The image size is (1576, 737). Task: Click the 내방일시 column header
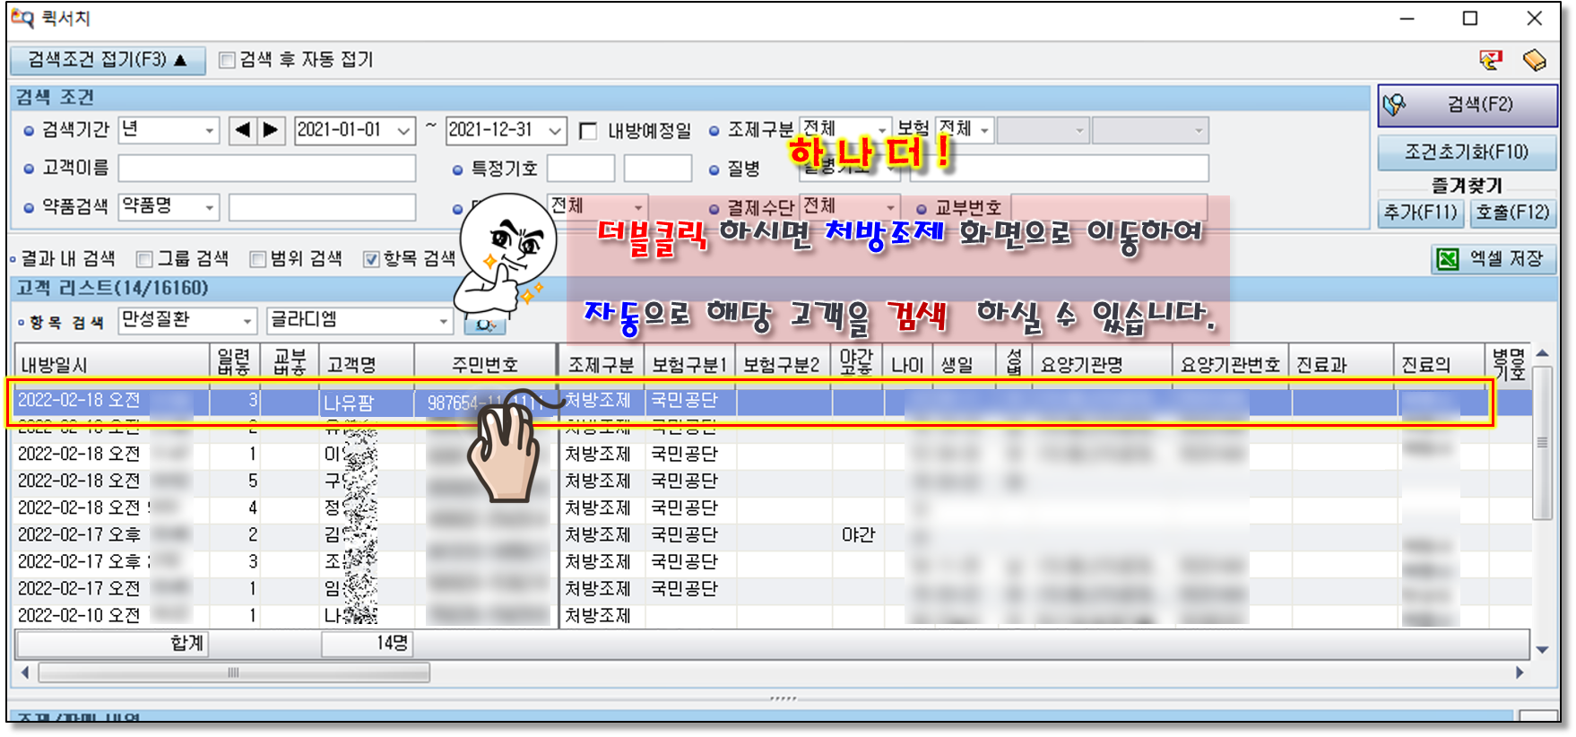[x=54, y=365]
